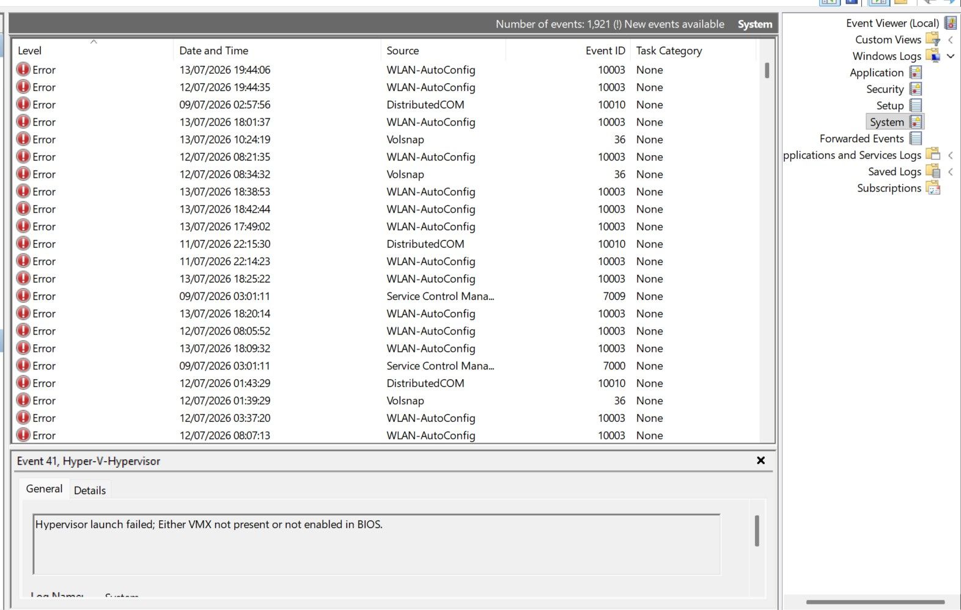961x610 pixels.
Task: Collapse the Windows Logs tree node
Action: tap(951, 56)
